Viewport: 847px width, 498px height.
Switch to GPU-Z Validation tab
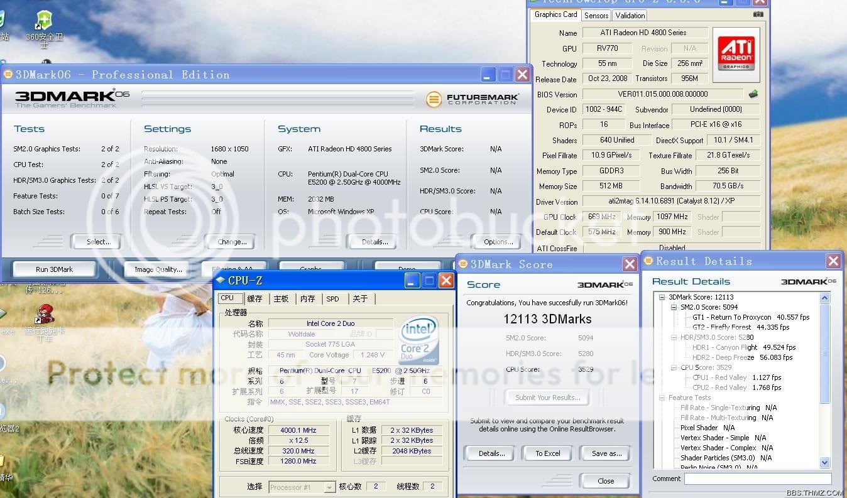[x=630, y=16]
